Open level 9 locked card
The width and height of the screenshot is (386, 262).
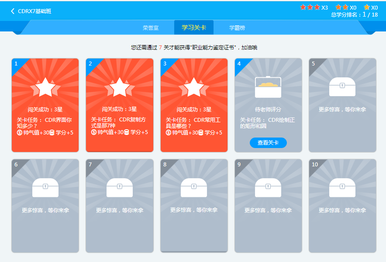pyautogui.click(x=268, y=205)
